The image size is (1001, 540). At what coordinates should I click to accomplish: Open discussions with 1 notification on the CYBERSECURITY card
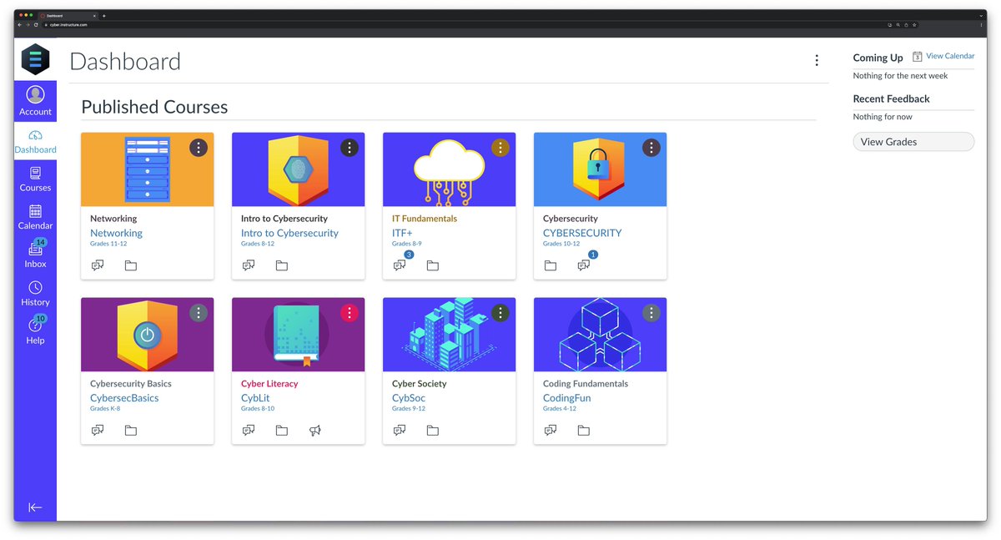coord(584,265)
